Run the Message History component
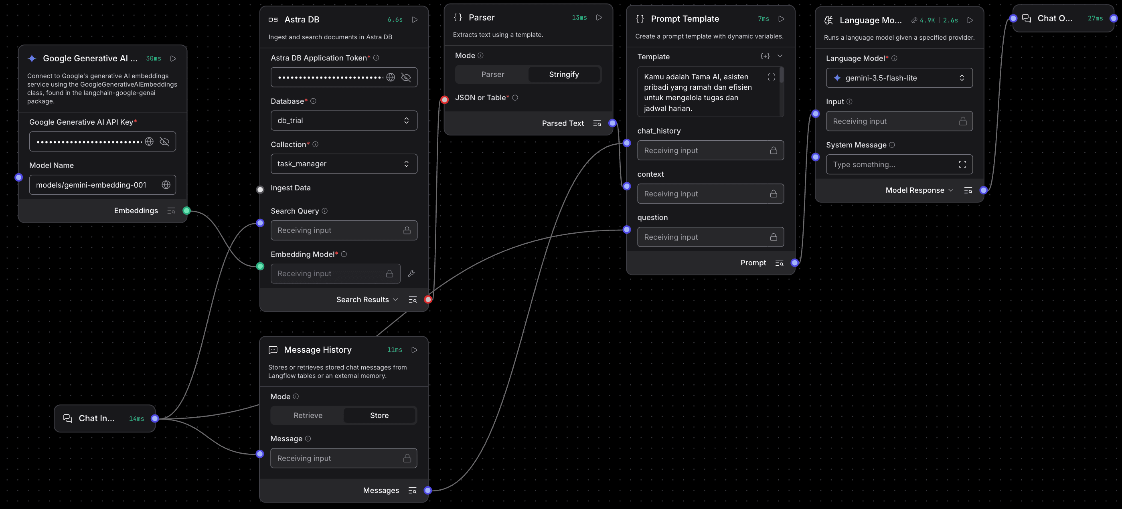This screenshot has width=1122, height=509. click(414, 349)
